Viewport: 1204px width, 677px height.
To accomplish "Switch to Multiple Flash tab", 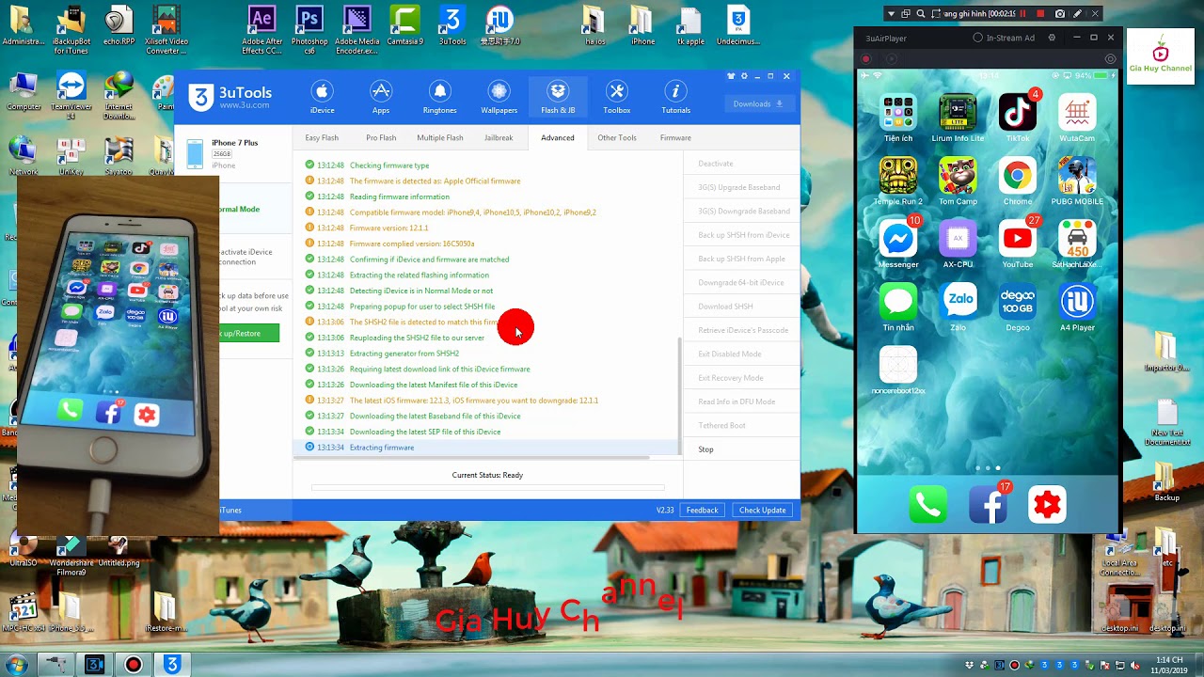I will point(440,137).
